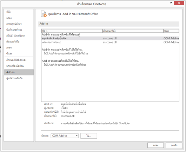The width and height of the screenshot is (186, 152).
Task: Click the add-in description text mentioning OneNote
Action: click(95, 124)
